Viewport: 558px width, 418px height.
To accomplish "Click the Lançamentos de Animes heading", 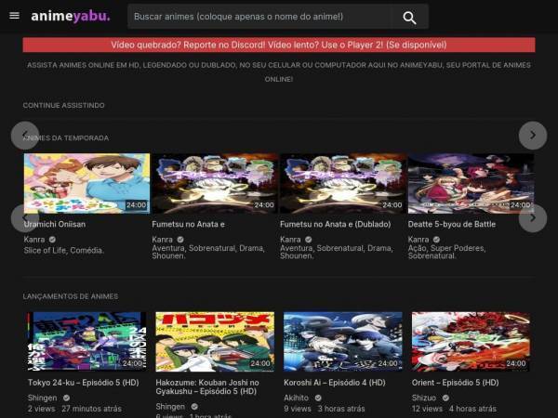I will [71, 296].
